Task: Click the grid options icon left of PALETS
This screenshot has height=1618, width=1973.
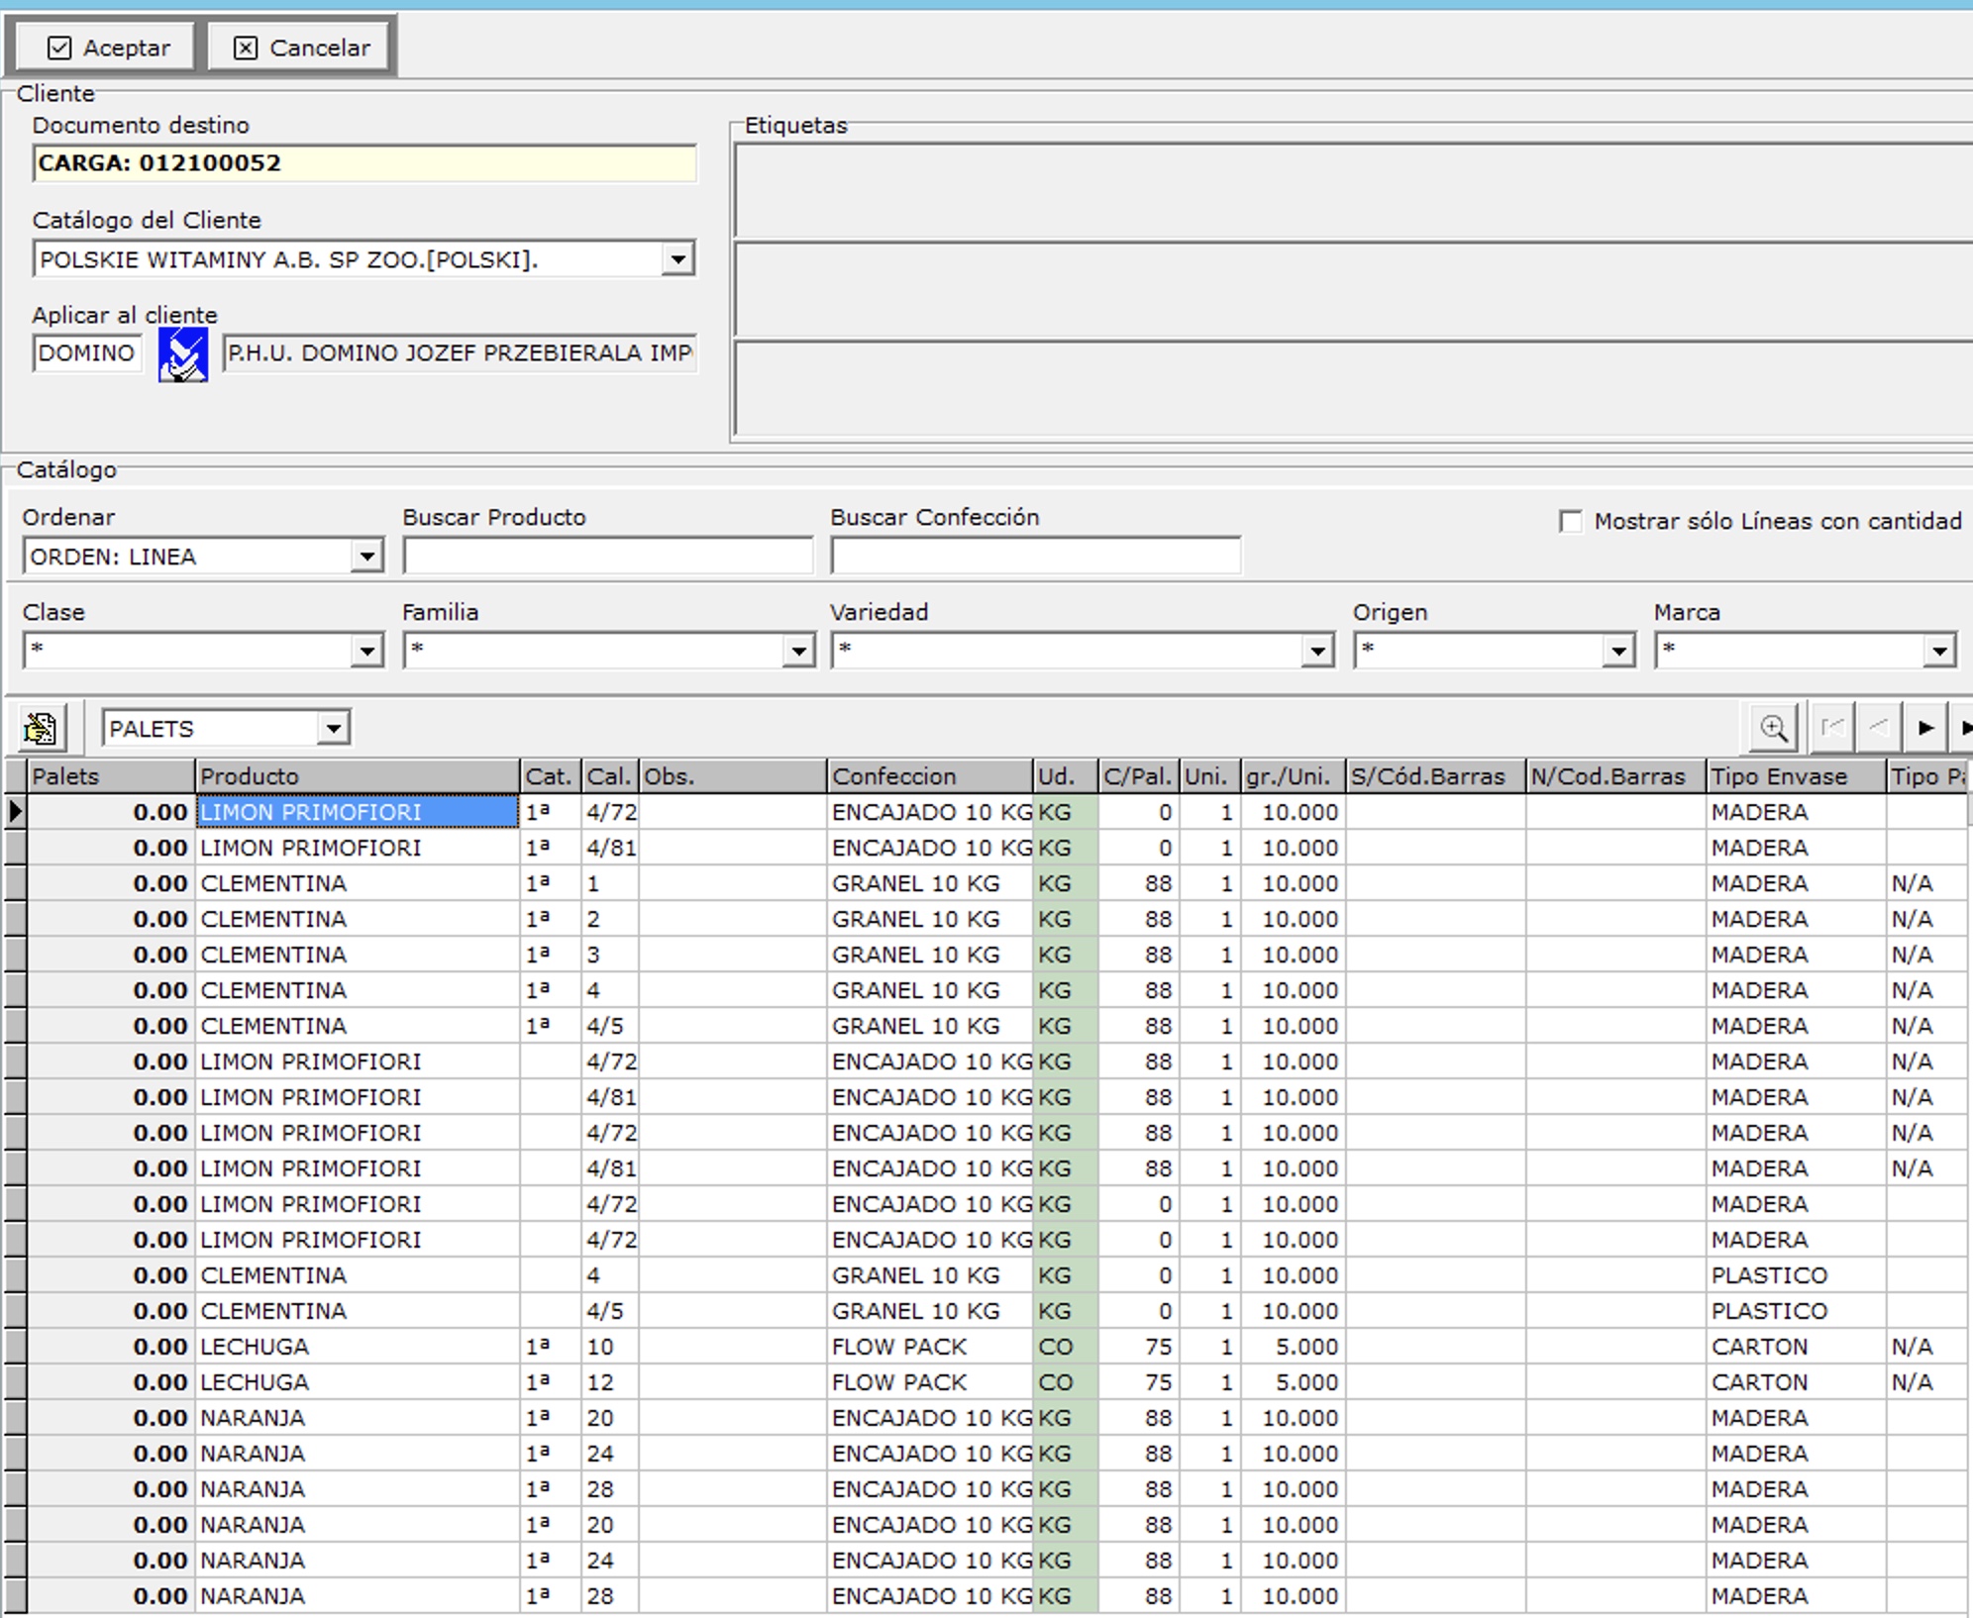Action: click(x=42, y=729)
